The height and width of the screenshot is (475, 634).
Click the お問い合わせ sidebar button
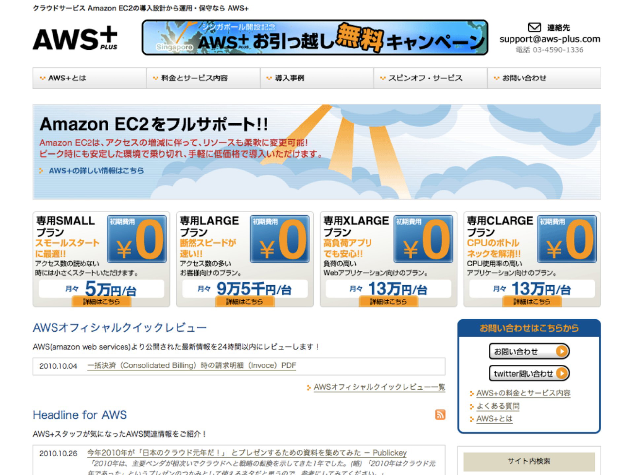click(x=529, y=351)
